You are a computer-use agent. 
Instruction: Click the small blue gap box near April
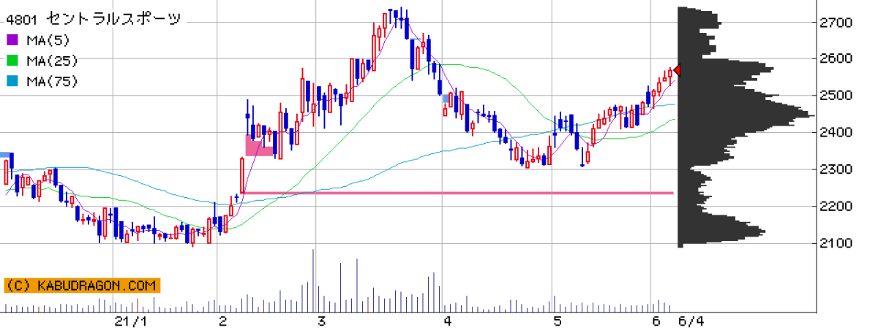446,99
